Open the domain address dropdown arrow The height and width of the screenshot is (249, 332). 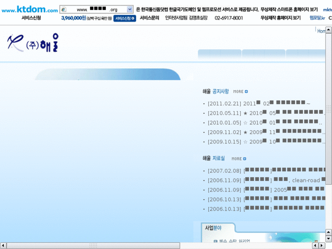pyautogui.click(x=130, y=9)
